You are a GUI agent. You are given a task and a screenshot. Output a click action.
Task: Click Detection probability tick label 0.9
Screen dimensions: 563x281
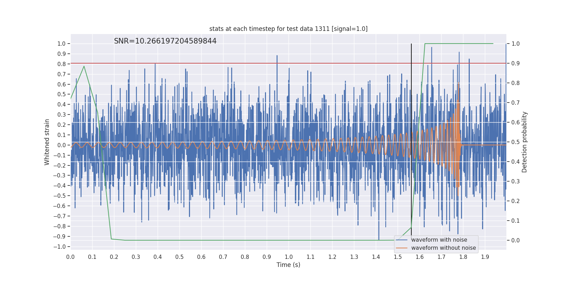coord(515,64)
